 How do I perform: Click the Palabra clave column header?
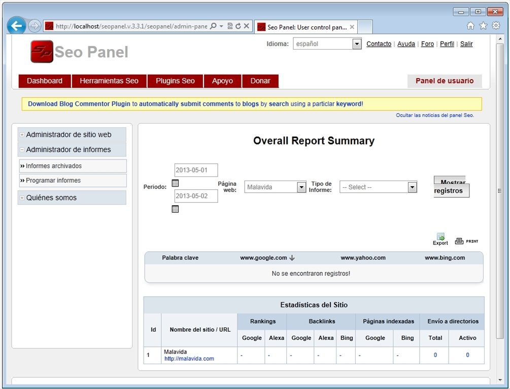[x=180, y=258]
